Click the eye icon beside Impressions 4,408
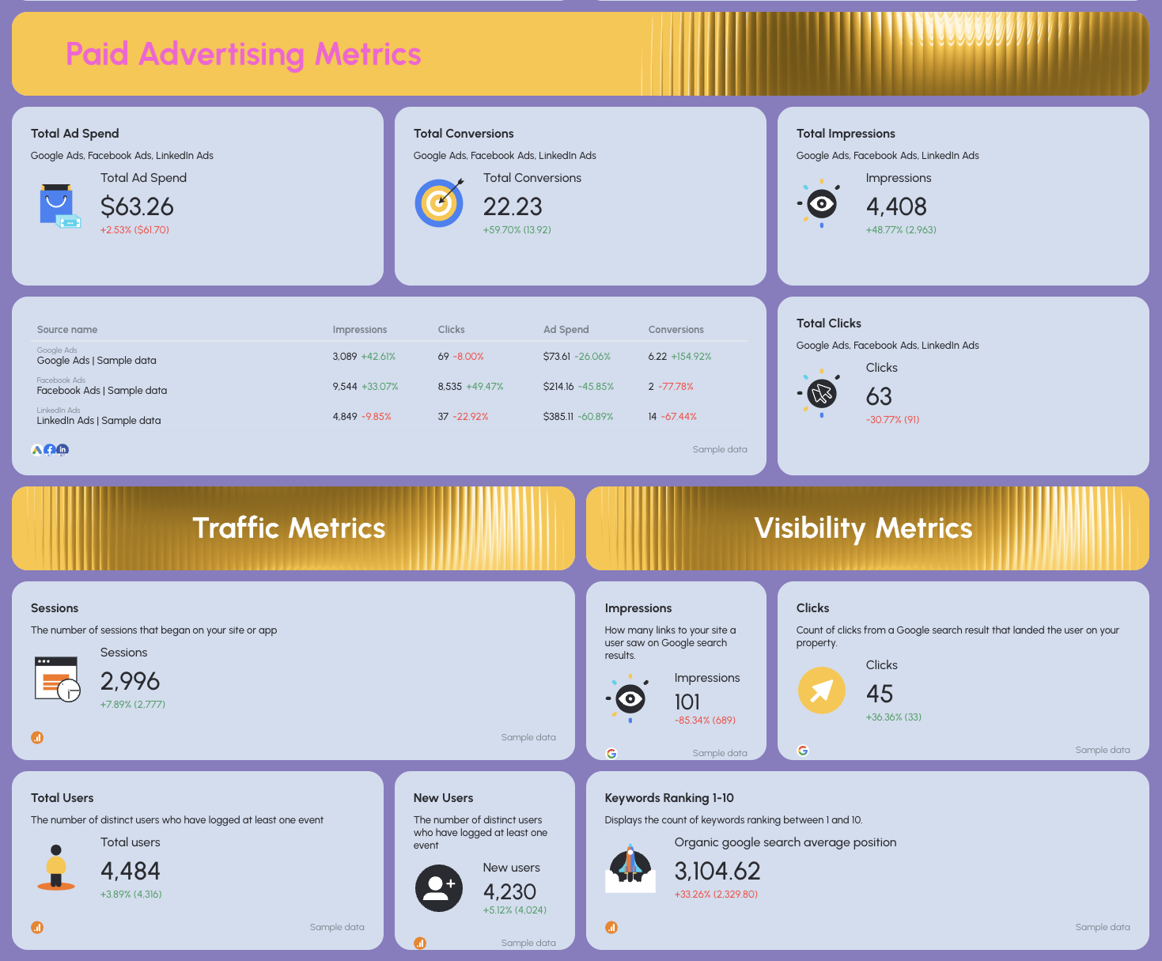 [821, 204]
